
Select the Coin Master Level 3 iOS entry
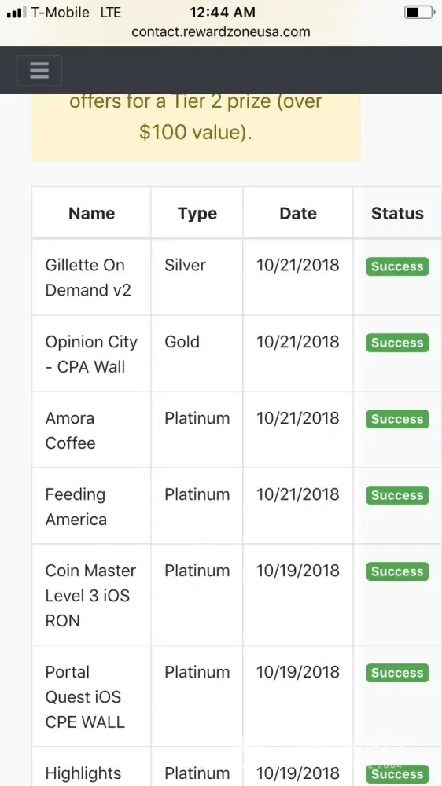[x=90, y=596]
